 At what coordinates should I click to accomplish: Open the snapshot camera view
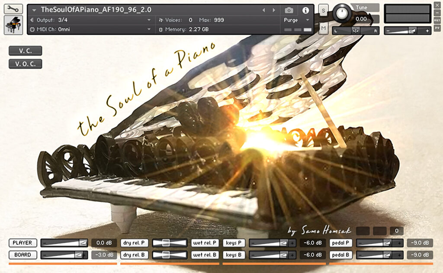pyautogui.click(x=289, y=10)
